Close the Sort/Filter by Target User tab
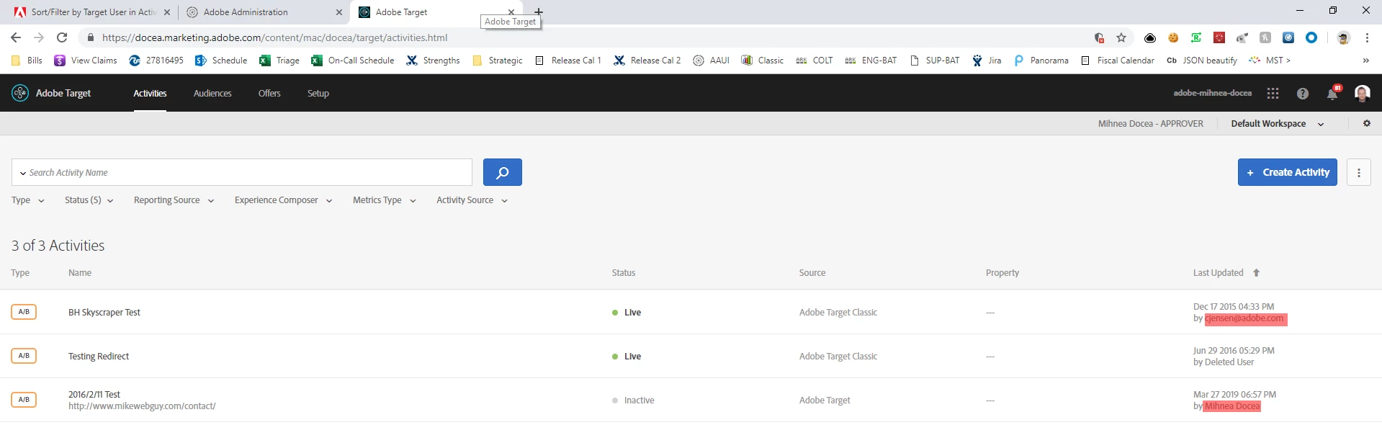Image resolution: width=1382 pixels, height=443 pixels. [x=166, y=12]
